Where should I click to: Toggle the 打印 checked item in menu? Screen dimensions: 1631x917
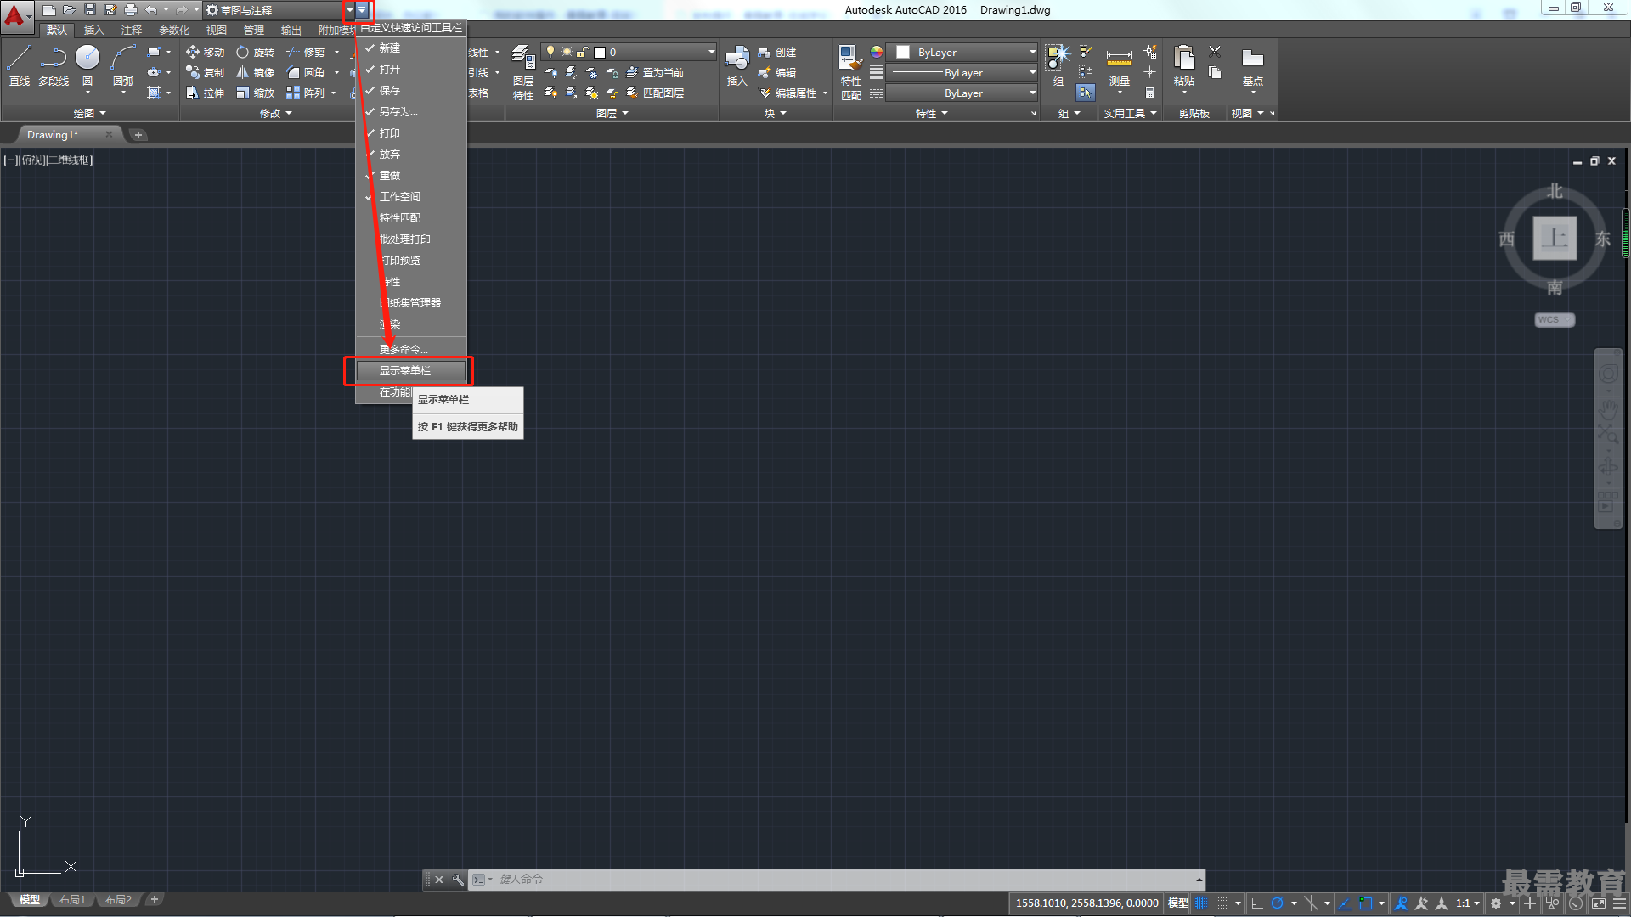[x=411, y=133]
